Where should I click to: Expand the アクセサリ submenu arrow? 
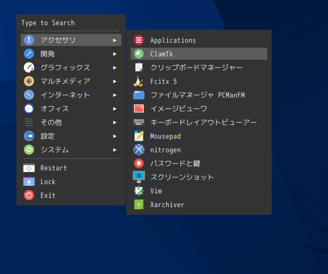coord(115,40)
